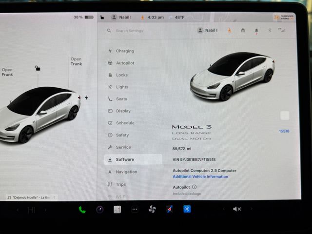Open the grey app icon beside camera
This screenshot has height=234, width=312.
pos(117,210)
